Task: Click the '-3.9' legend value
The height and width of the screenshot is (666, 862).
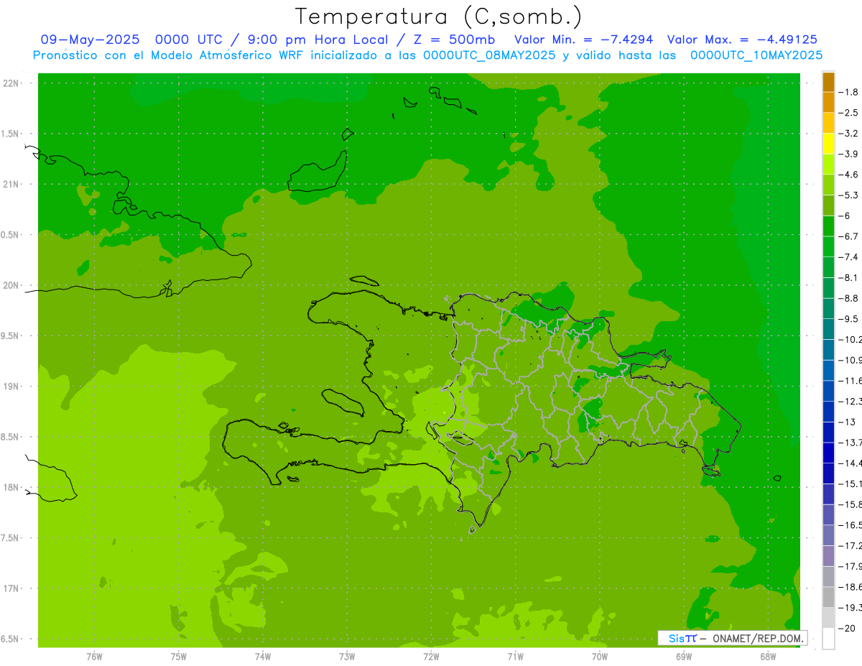Action: (850, 154)
